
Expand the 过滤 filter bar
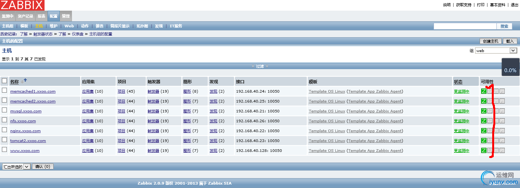(260, 66)
